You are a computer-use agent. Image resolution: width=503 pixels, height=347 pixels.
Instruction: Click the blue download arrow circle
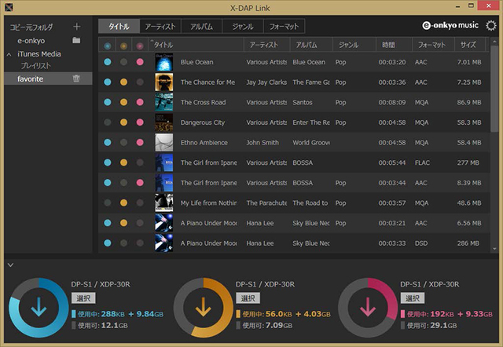(38, 308)
